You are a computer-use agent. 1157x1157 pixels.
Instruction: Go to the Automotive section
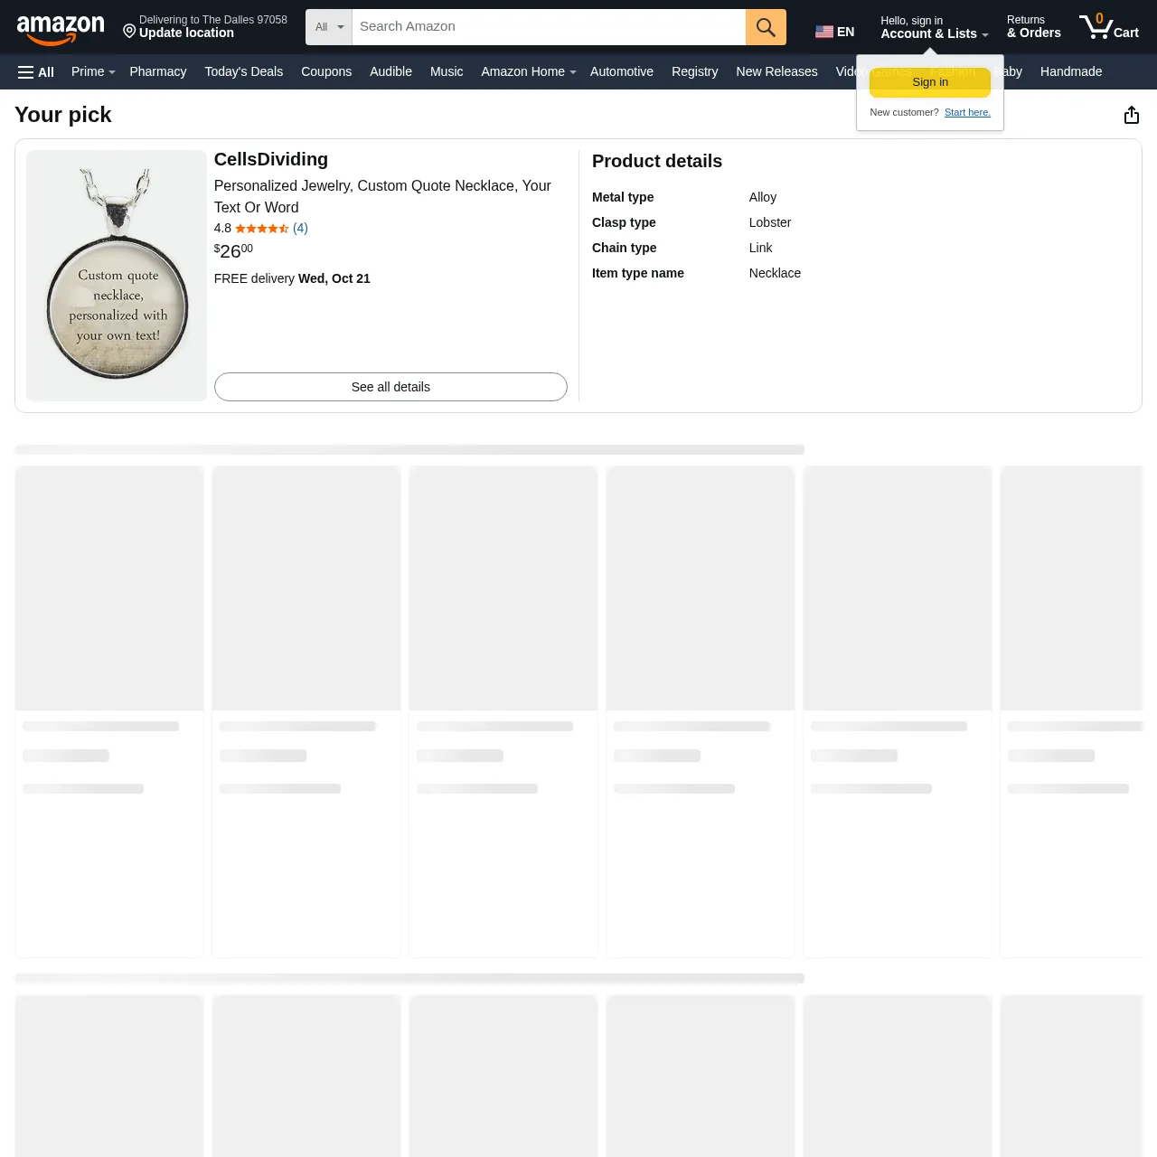(x=622, y=71)
